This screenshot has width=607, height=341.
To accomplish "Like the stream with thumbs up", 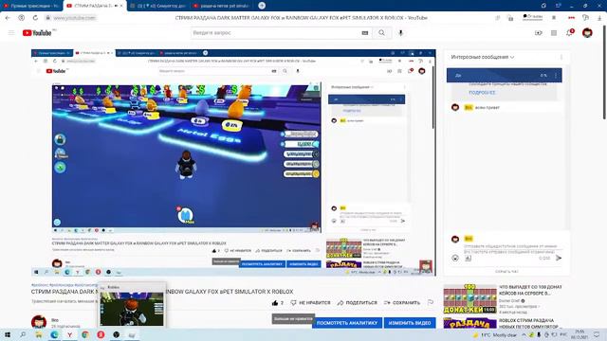I will 275,303.
